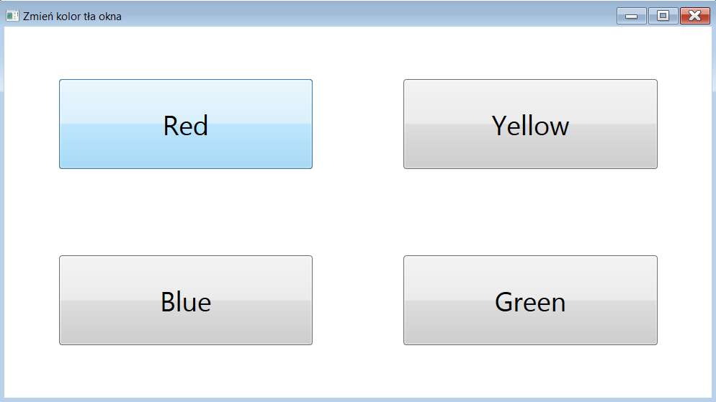Hit the Green button
716x402 pixels.
530,301
